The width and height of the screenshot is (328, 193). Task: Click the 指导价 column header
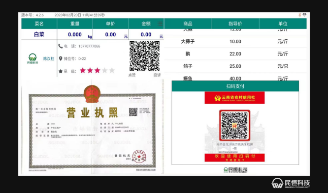235,24
